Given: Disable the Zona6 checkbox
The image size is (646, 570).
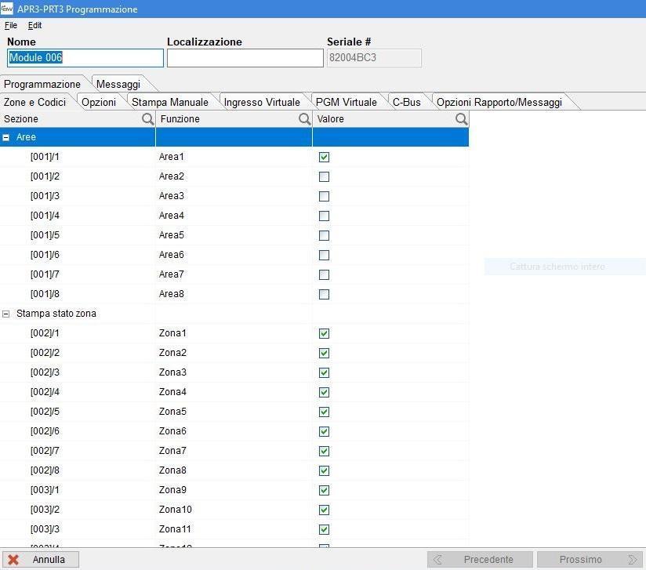Looking at the screenshot, I should tap(325, 431).
